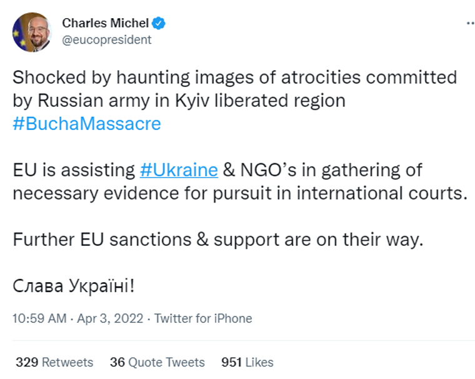Click the "Further EU sanctions" sentence

click(217, 240)
